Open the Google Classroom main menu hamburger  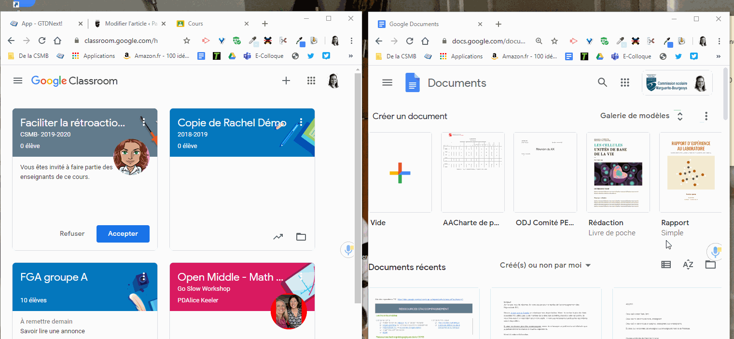point(18,81)
